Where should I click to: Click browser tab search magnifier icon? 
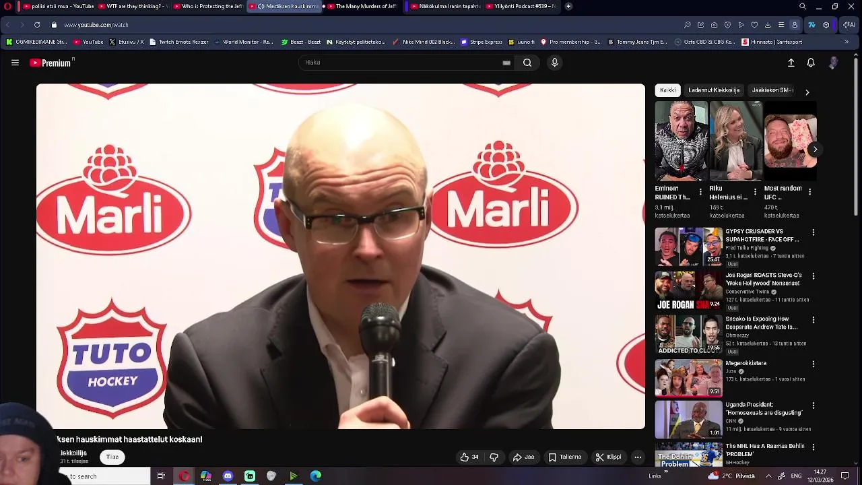tap(803, 6)
